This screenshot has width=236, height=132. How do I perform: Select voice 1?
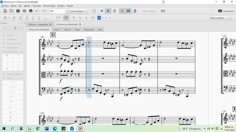(x=99, y=18)
